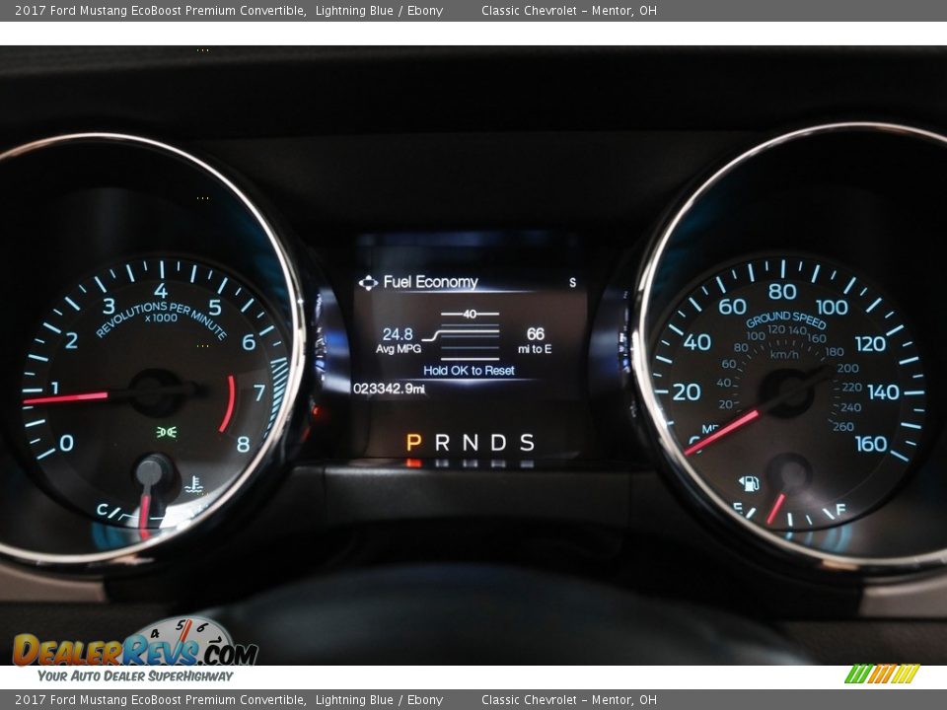
Task: Click the fuel pump icon
Action: [x=750, y=483]
